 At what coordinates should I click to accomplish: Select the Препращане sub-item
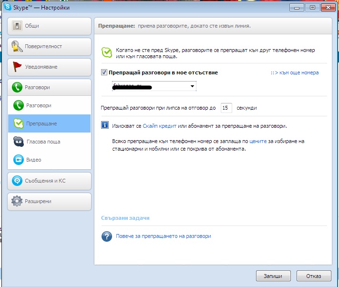[x=49, y=123]
